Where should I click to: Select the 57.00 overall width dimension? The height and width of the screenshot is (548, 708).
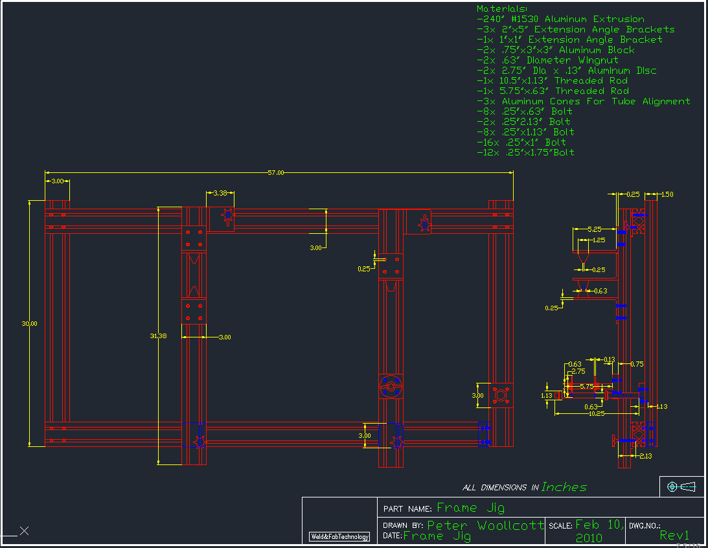tap(276, 173)
